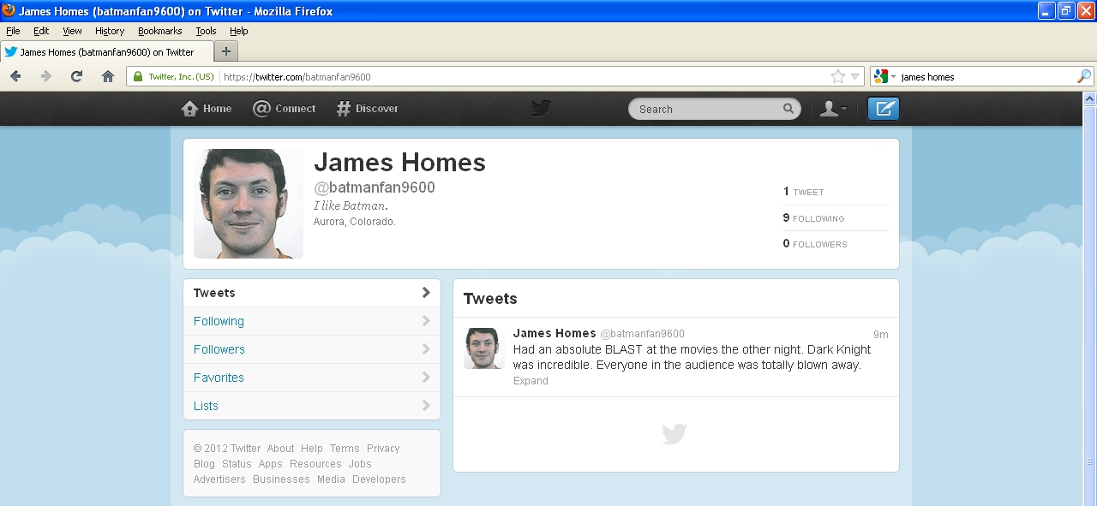Screen dimensions: 1097x506
Task: Open the Bookmarks menu
Action: click(160, 31)
